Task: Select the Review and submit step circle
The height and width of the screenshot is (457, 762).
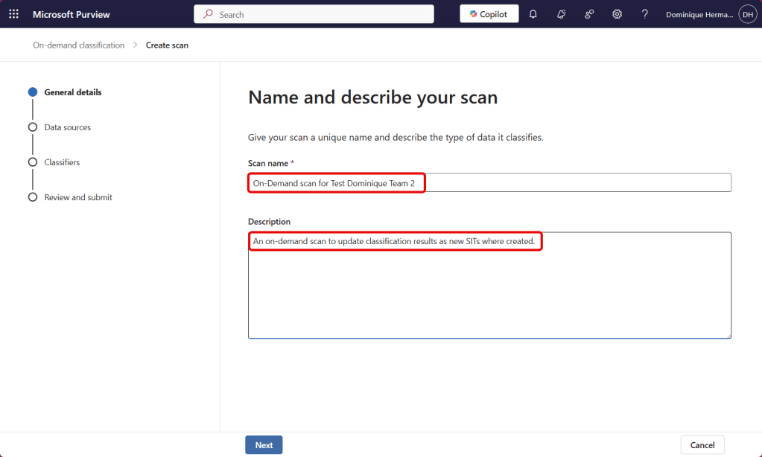Action: [x=32, y=197]
